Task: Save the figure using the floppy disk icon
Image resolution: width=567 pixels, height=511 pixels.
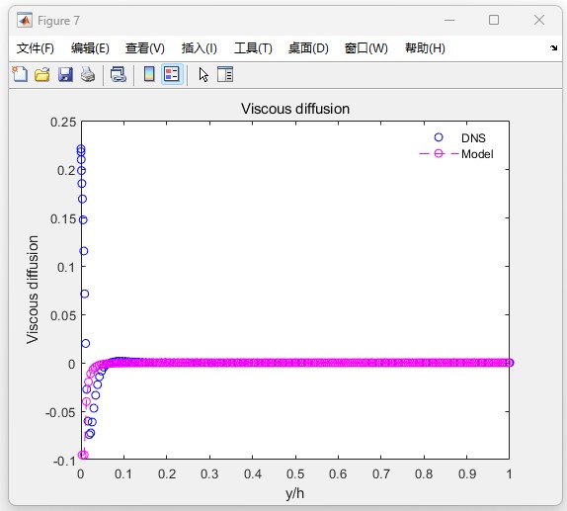Action: [65, 74]
